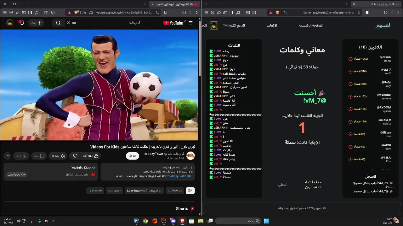Click the YouTube Kids open site button
Screen dimensions: 403x226
[17, 175]
